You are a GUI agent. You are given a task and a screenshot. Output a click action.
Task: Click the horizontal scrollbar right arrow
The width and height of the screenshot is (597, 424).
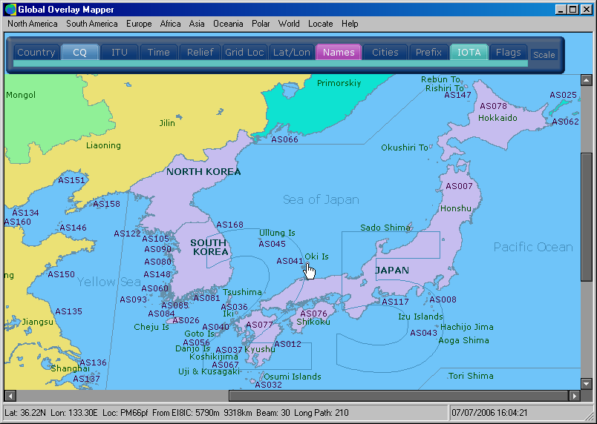[575, 396]
